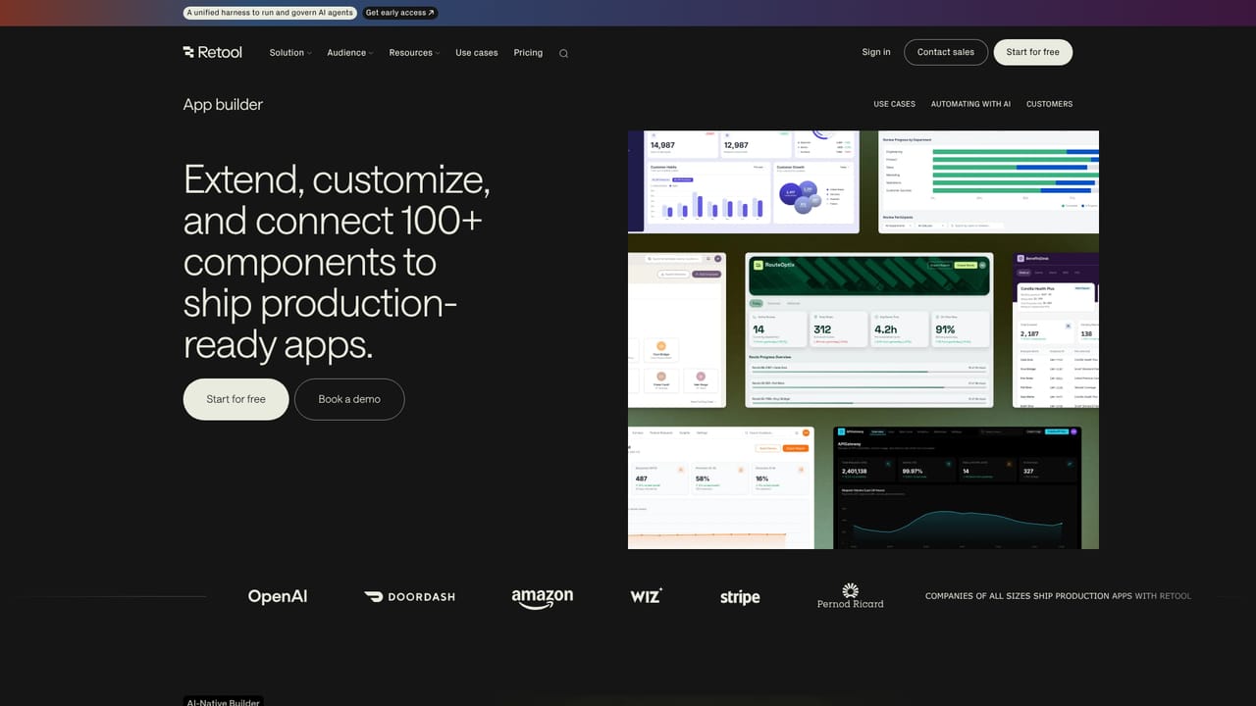Expand the Solution dropdown menu
Image resolution: width=1256 pixels, height=706 pixels.
[290, 53]
